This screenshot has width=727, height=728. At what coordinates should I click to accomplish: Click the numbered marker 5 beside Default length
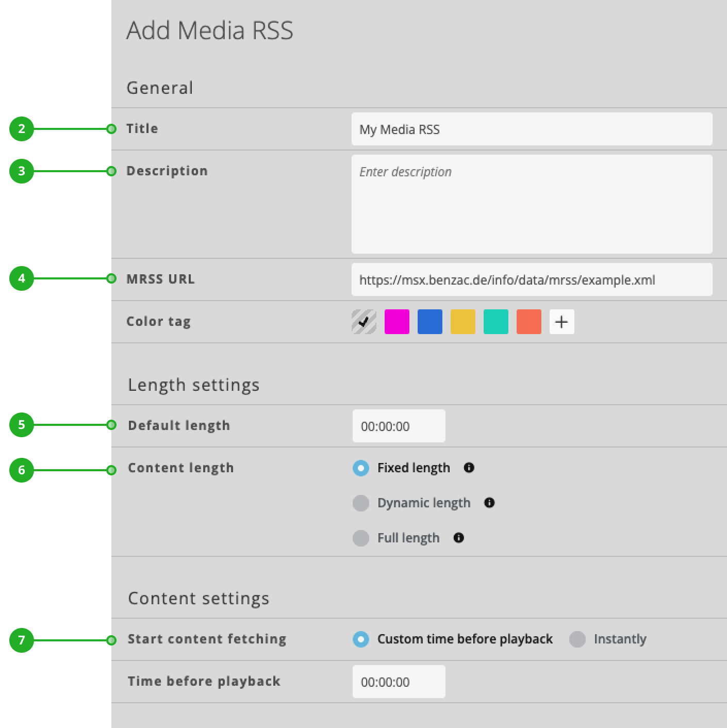[21, 425]
